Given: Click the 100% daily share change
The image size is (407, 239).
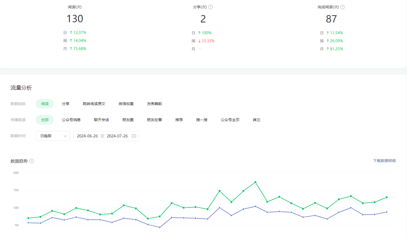Looking at the screenshot, I should point(206,33).
